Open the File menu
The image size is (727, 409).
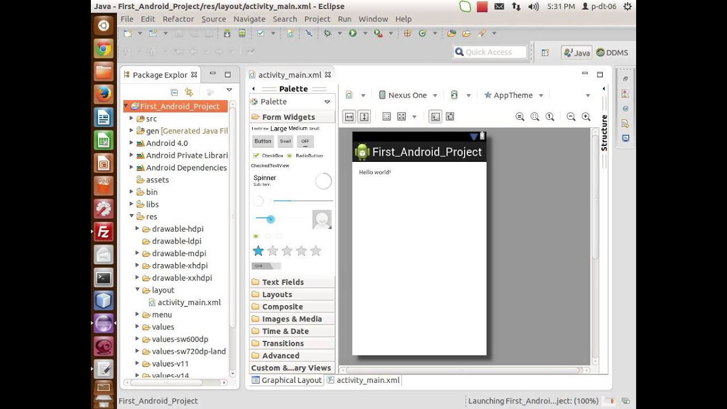coord(127,19)
